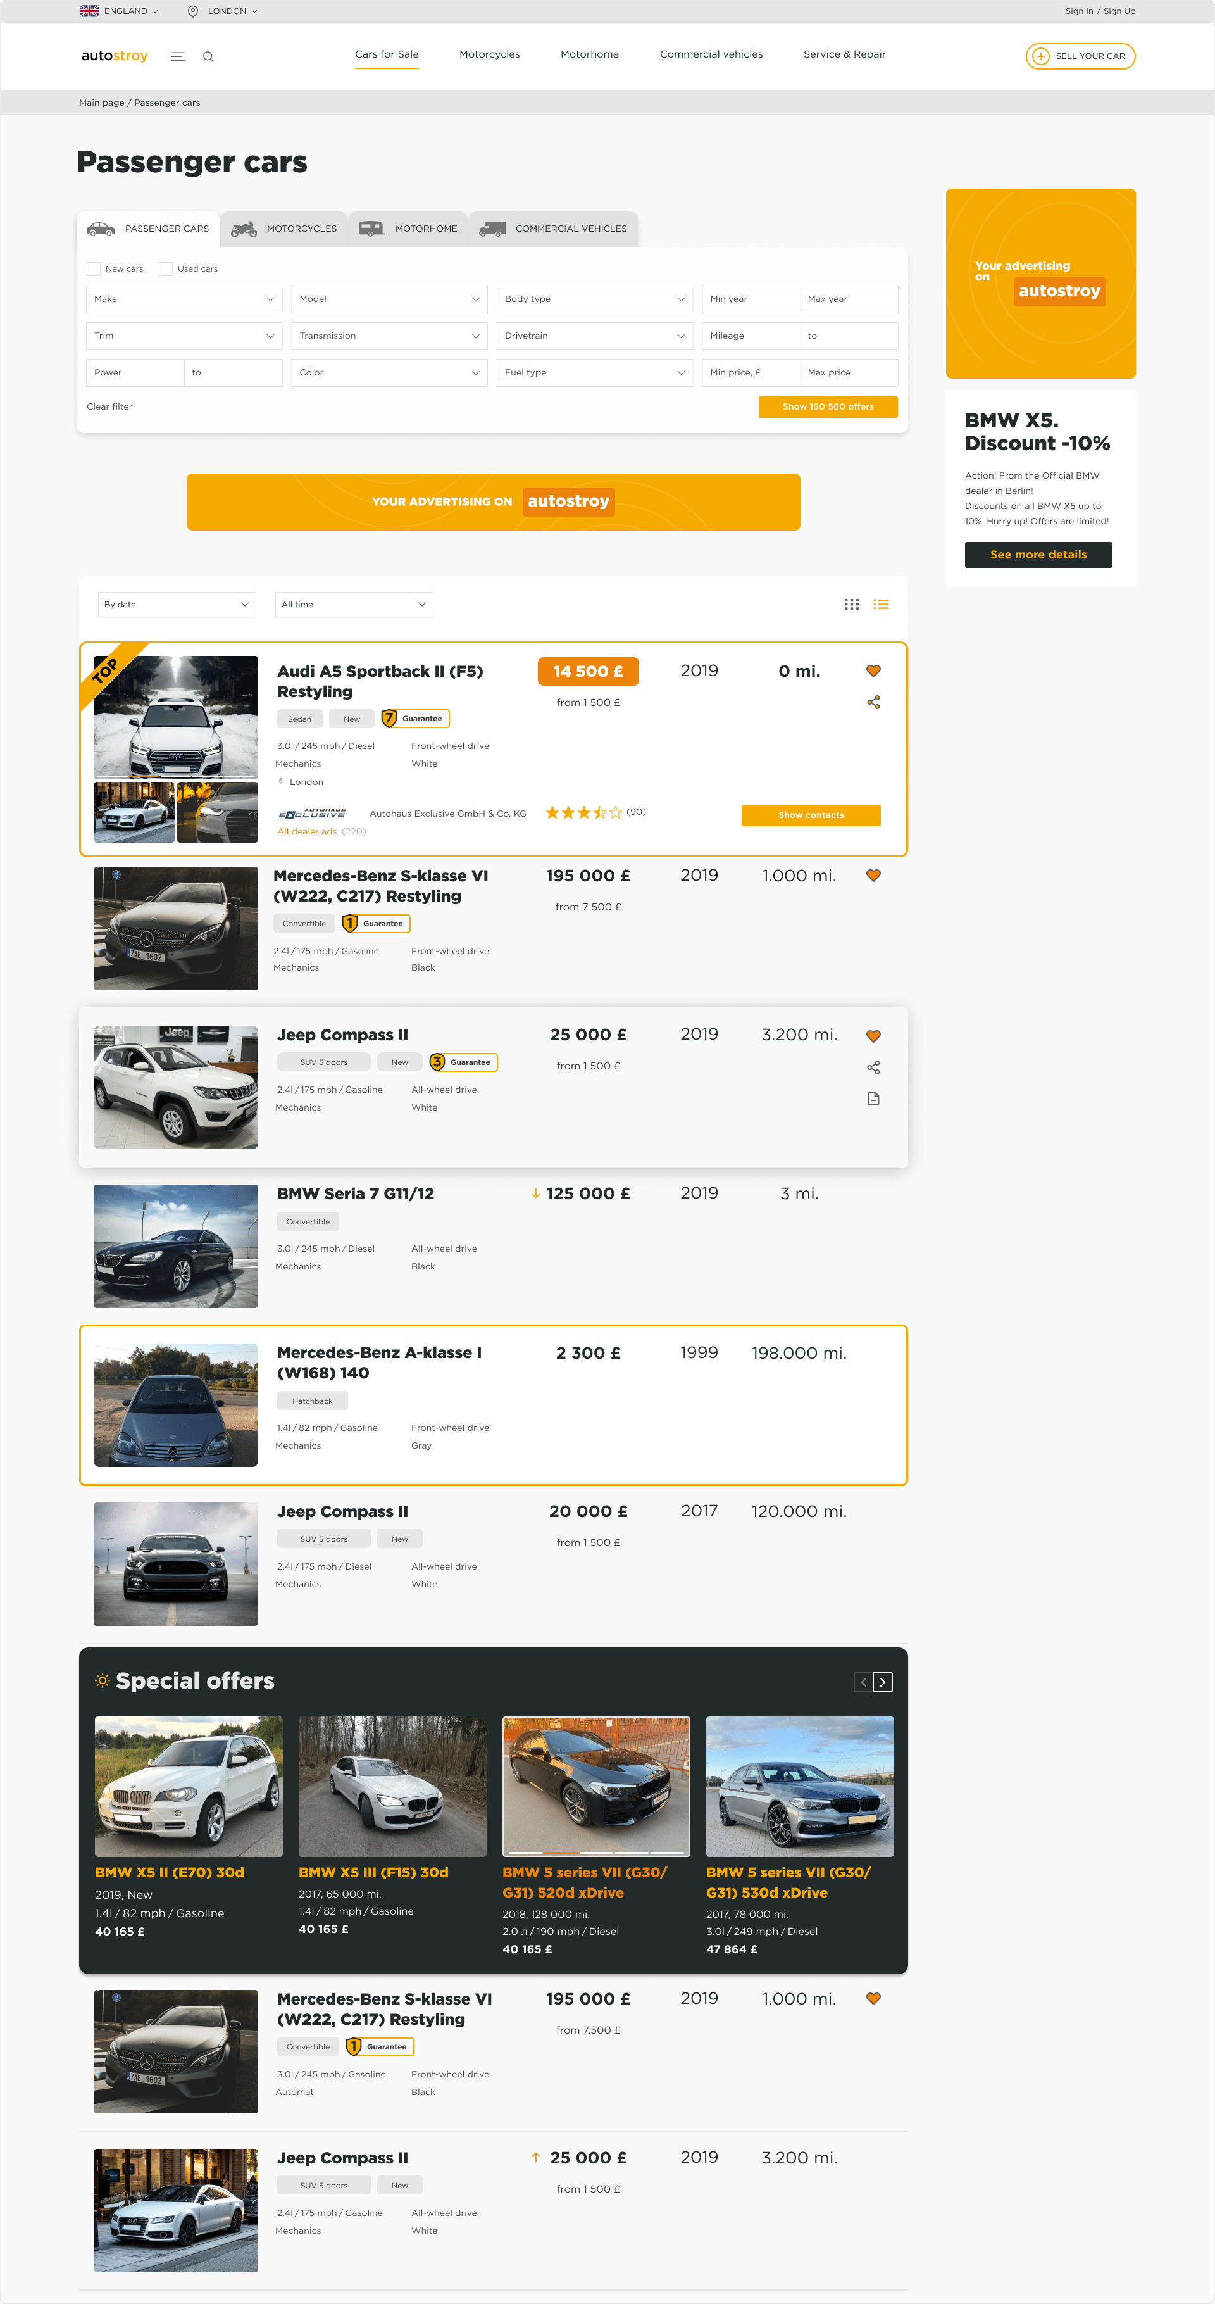Open Service & Repair in top navigation

(845, 54)
